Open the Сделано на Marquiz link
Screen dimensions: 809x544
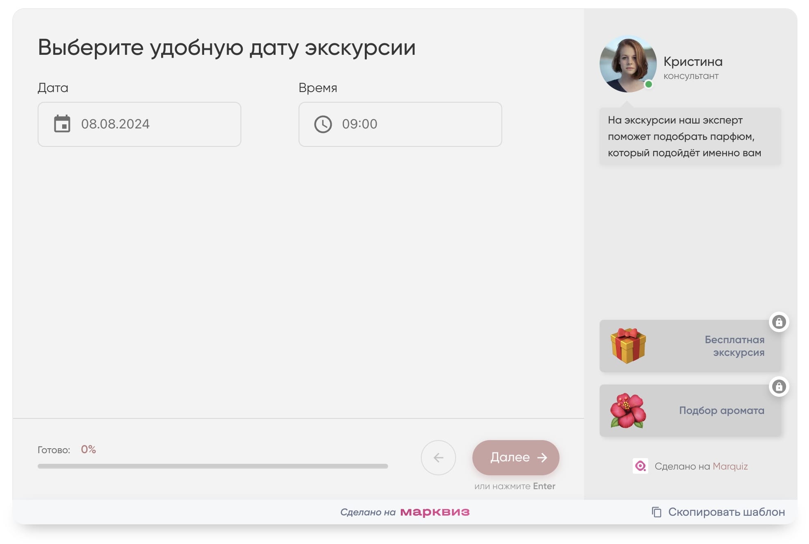702,466
